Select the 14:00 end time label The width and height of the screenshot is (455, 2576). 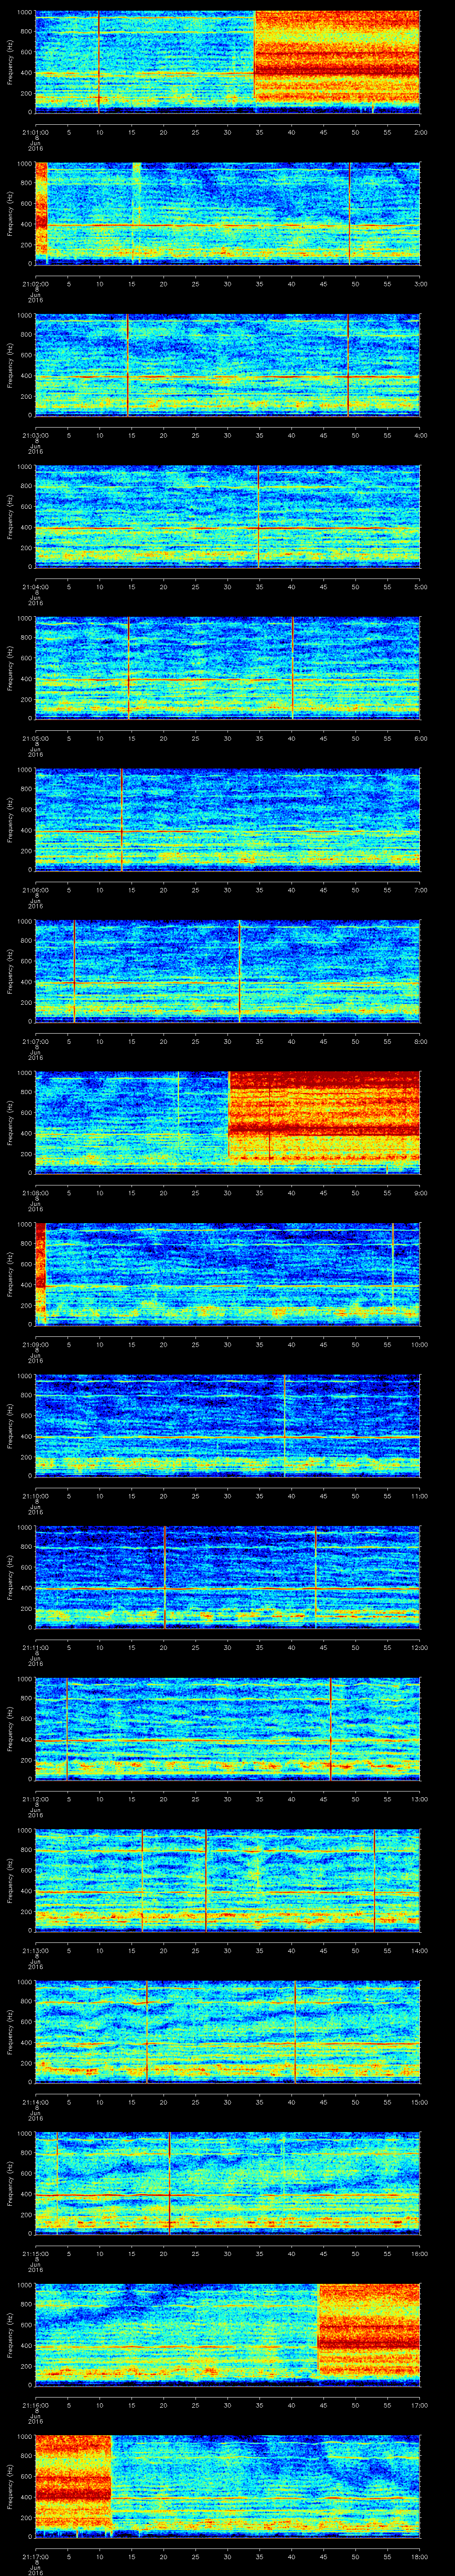coord(420,1950)
